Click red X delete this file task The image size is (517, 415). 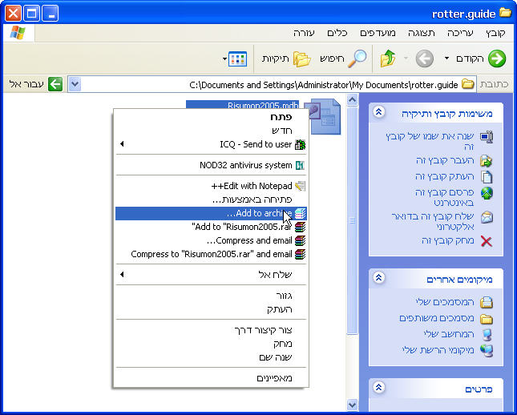[x=486, y=240]
